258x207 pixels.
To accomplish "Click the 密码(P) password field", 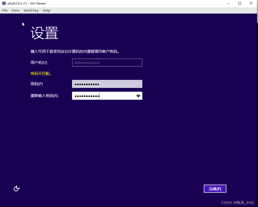I will click(107, 84).
